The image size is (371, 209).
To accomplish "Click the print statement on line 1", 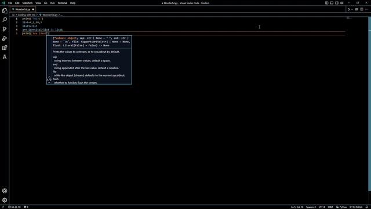I will click(x=32, y=19).
